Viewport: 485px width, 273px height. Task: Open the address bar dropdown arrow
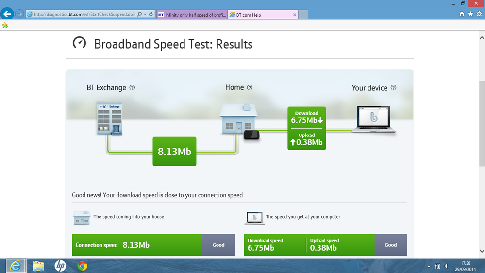tap(145, 14)
